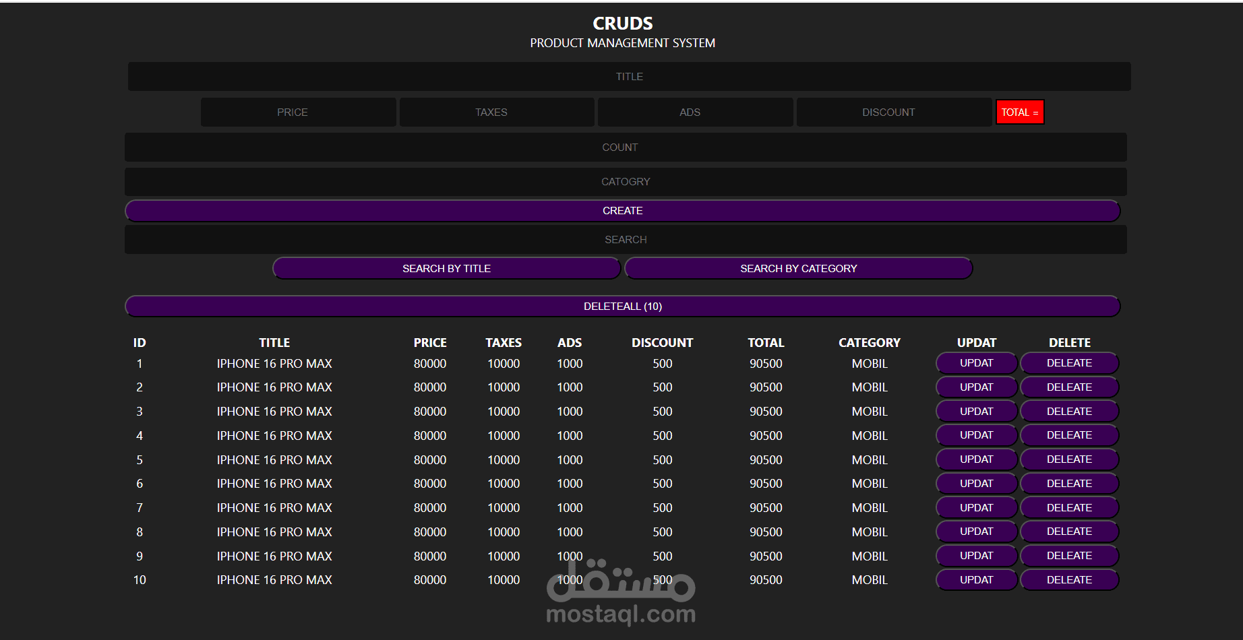This screenshot has height=640, width=1243.
Task: Click UPDAT in row ID 8
Action: (x=977, y=532)
